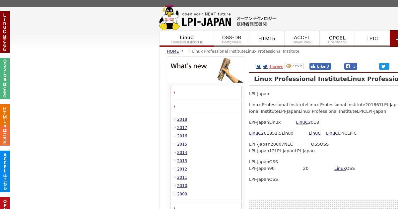The image size is (398, 209).
Task: Open the 2009 news archive link
Action: (x=182, y=194)
